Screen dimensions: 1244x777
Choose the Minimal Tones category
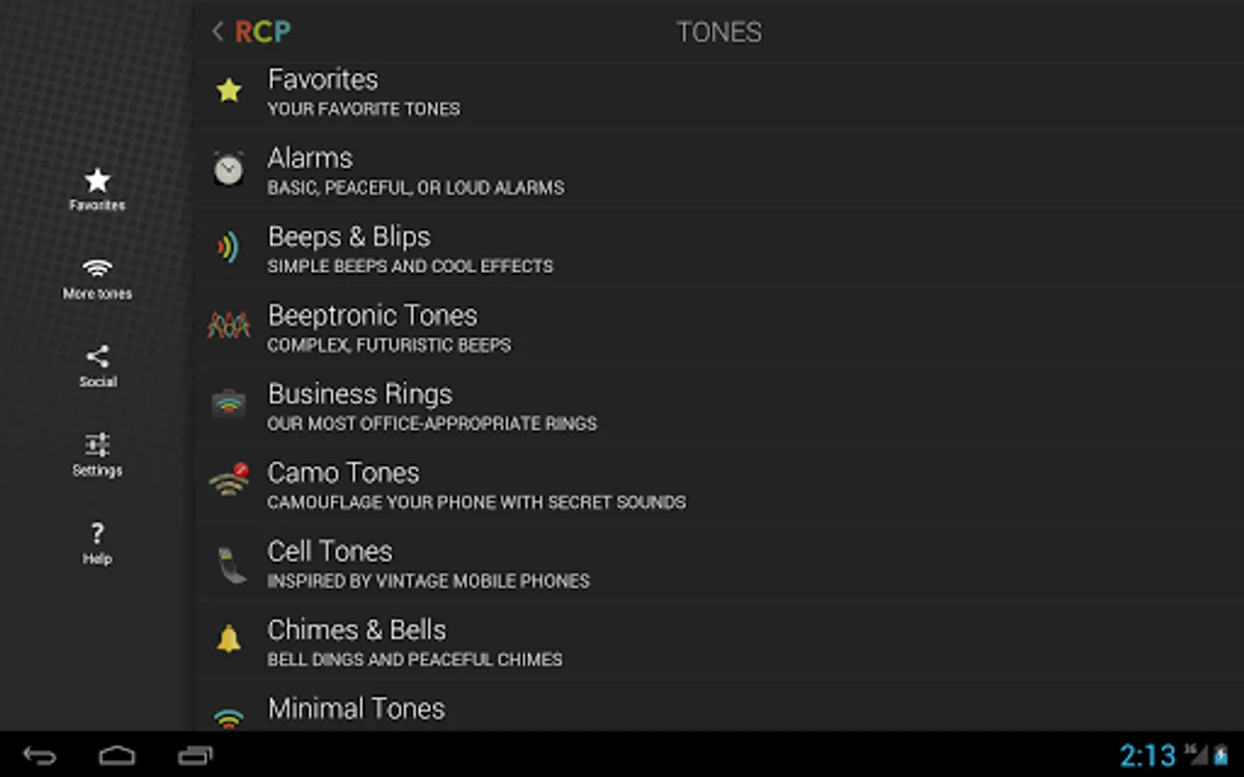[356, 709]
